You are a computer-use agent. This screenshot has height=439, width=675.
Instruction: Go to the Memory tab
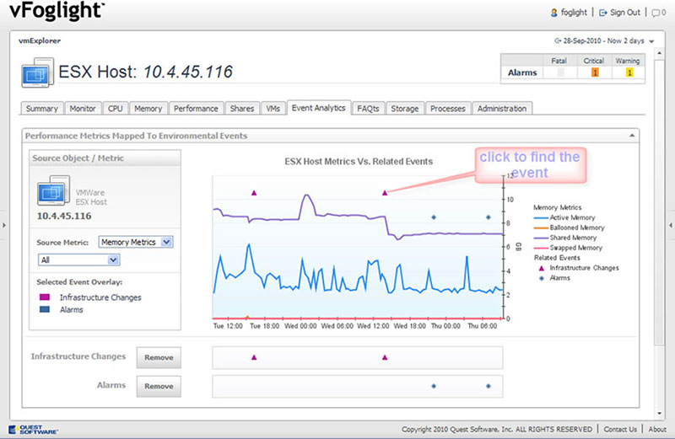point(148,109)
